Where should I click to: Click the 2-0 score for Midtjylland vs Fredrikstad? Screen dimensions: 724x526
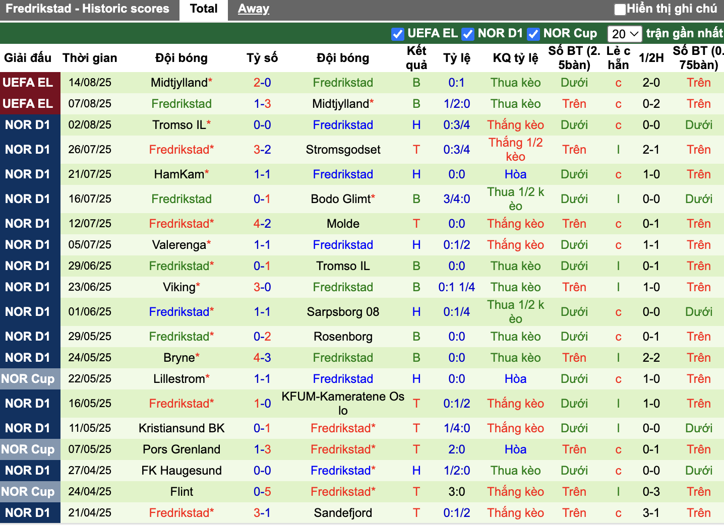[x=262, y=83]
